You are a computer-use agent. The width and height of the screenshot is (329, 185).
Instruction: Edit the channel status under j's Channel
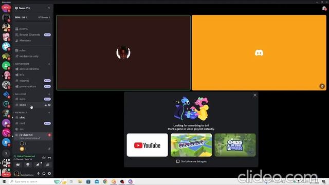coord(30,138)
